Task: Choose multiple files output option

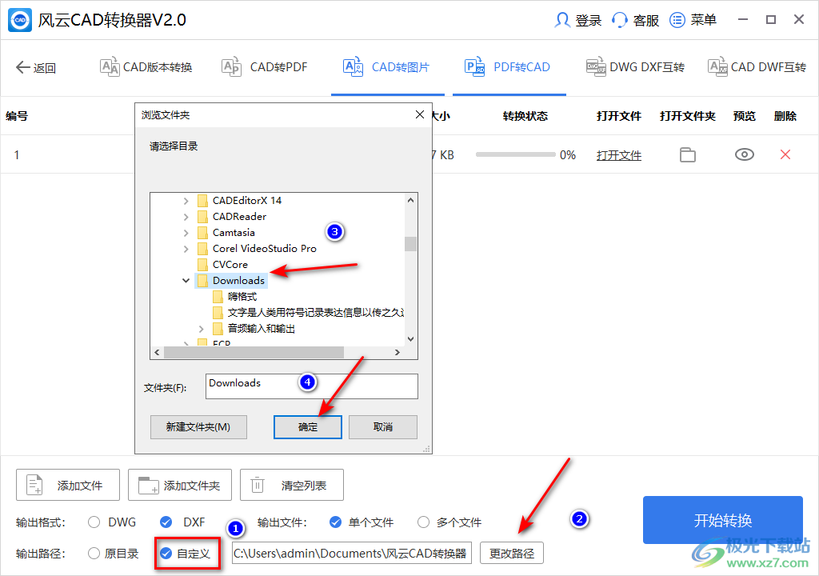Action: pos(423,522)
